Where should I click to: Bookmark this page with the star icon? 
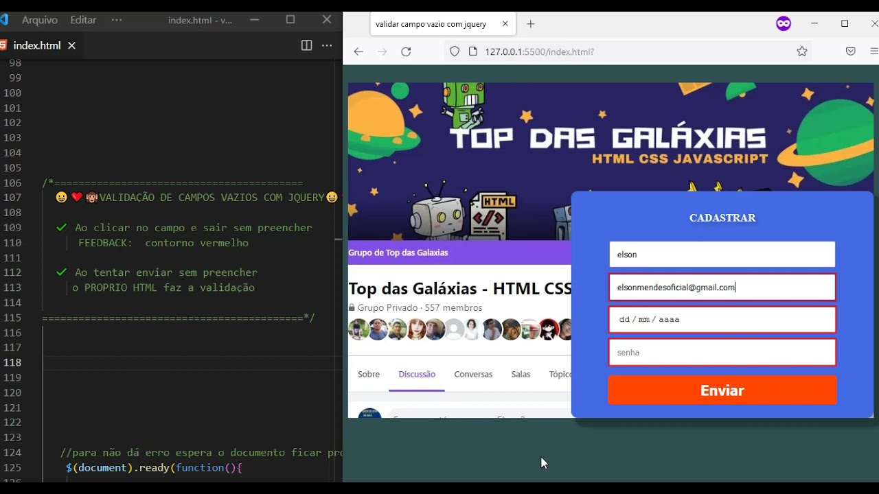(x=802, y=51)
